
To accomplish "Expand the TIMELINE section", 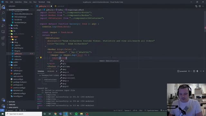I will [12, 105].
